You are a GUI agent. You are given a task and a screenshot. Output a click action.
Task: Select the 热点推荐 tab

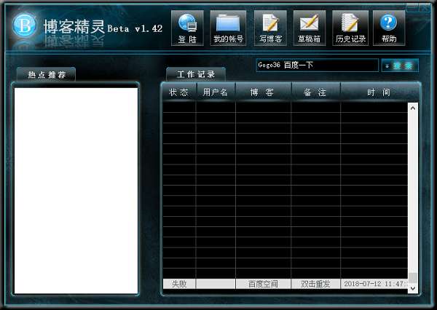pos(46,75)
